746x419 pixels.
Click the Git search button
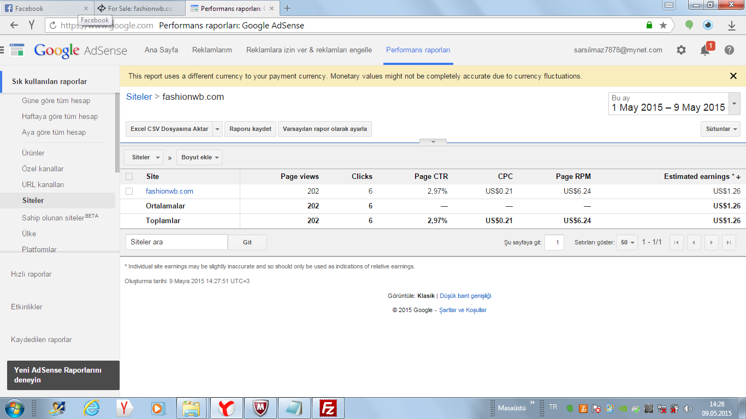(x=247, y=242)
